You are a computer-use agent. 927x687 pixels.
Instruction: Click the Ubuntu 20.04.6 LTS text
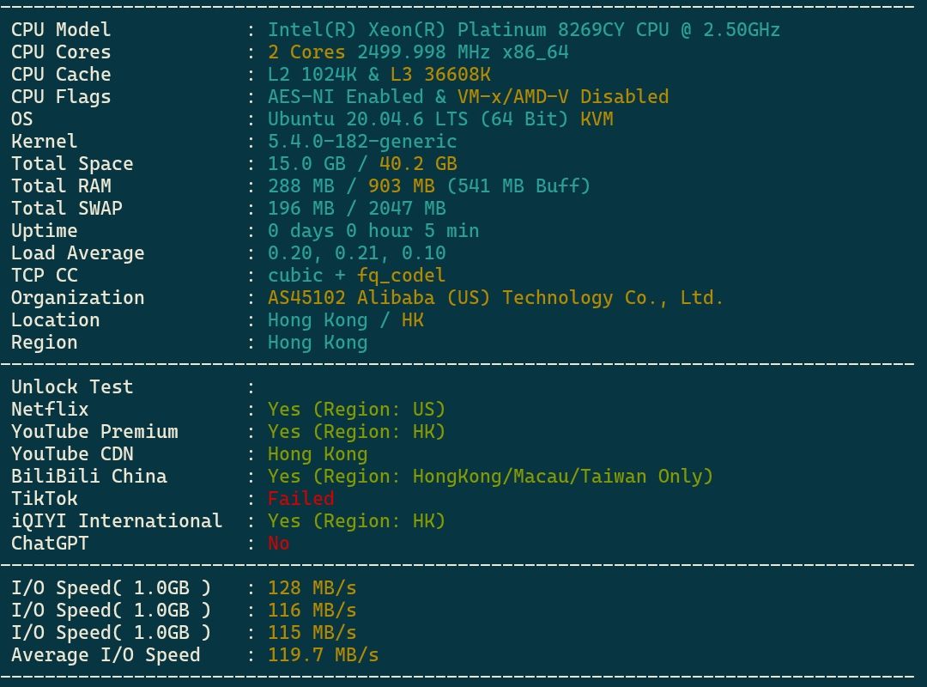click(390, 119)
